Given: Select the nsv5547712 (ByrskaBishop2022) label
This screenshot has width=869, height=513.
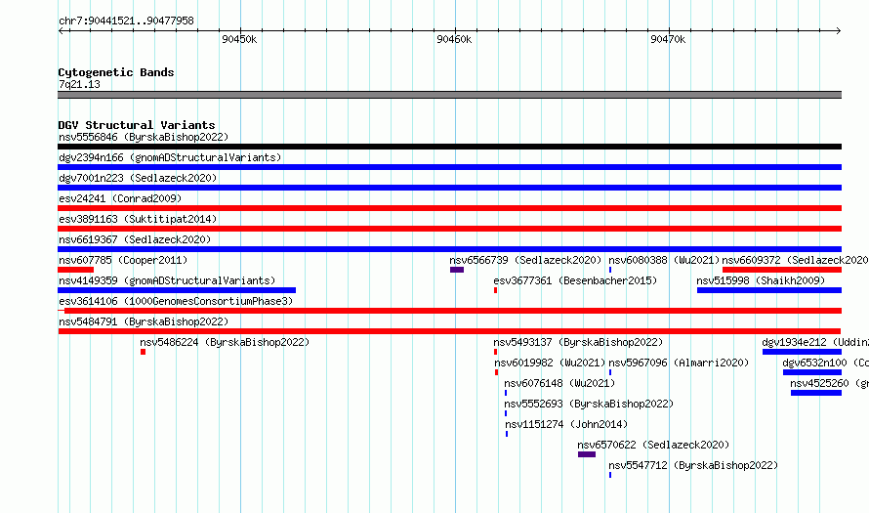Looking at the screenshot, I should tap(693, 465).
